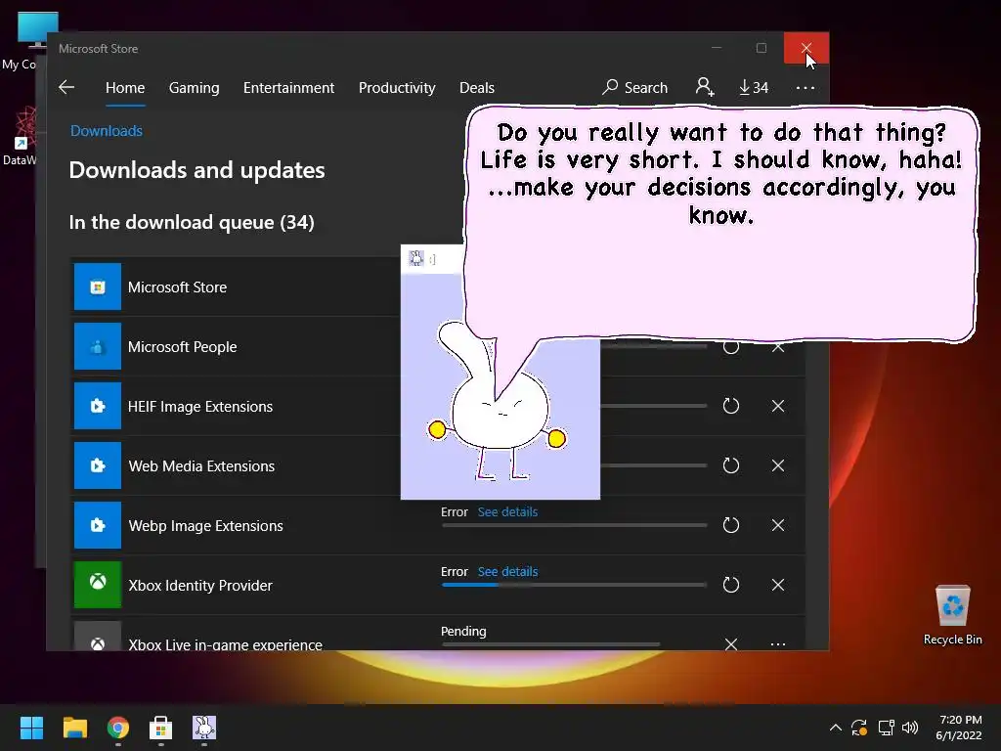Click the bunny app taskbar icon
Image resolution: width=1001 pixels, height=751 pixels.
click(x=204, y=728)
